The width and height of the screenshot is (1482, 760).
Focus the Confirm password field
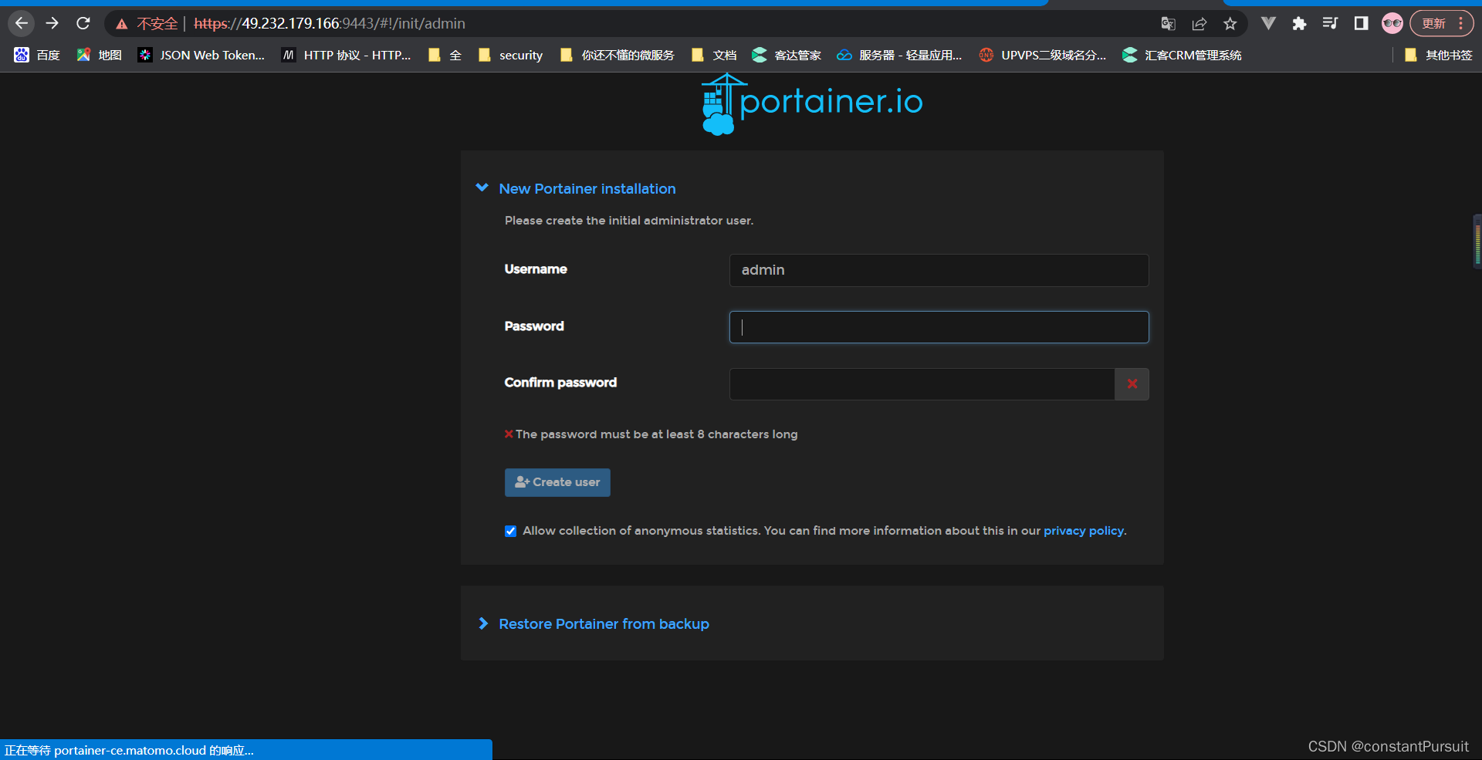point(922,384)
